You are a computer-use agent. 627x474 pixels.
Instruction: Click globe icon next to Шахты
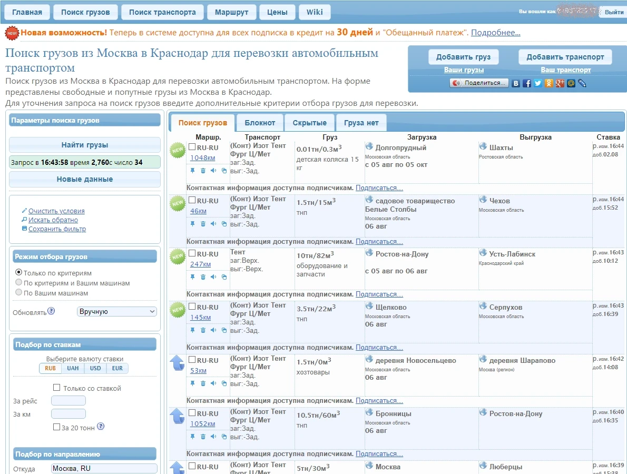click(x=483, y=146)
